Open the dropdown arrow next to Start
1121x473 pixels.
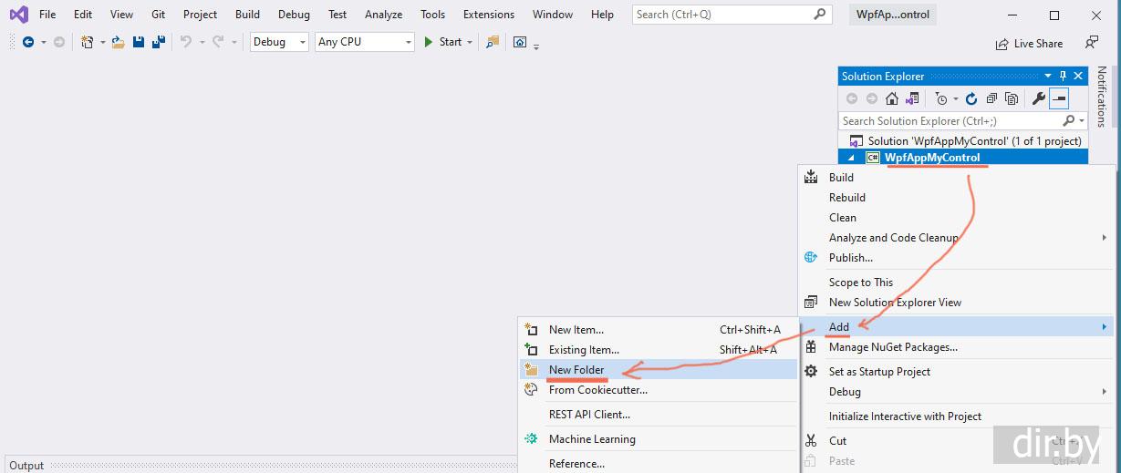[470, 42]
